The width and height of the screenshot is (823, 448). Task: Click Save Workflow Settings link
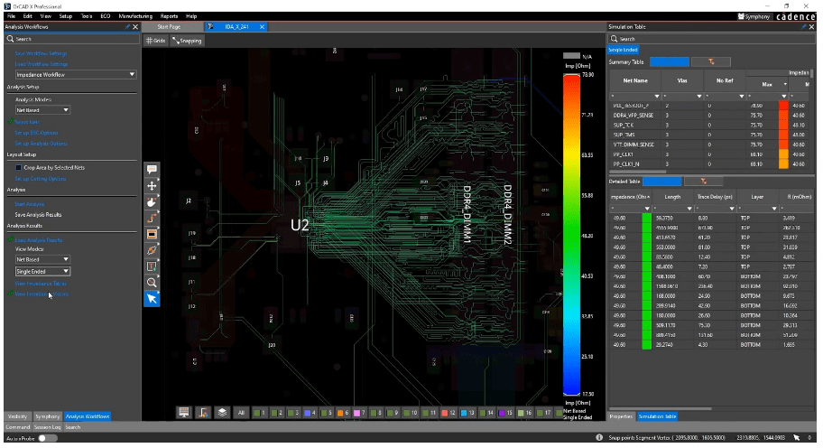pos(41,53)
